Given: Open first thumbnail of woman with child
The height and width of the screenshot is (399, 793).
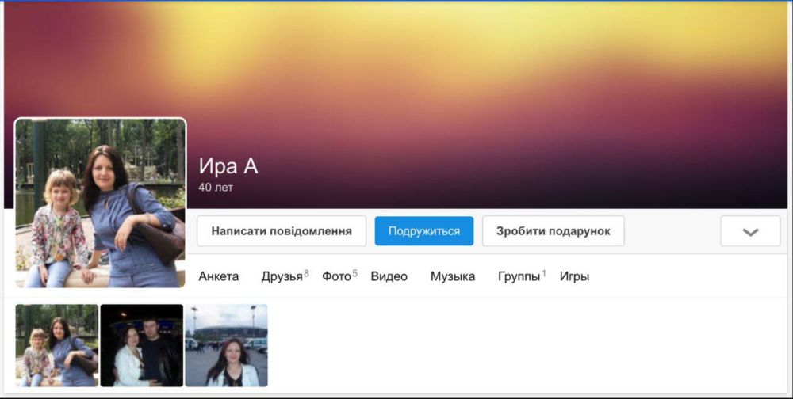Looking at the screenshot, I should [x=57, y=345].
